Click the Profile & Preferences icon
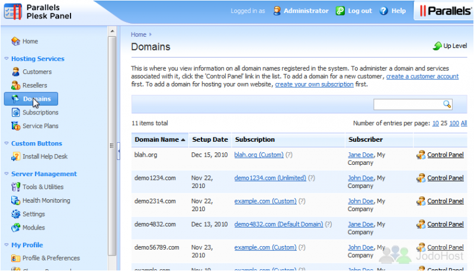Viewport: 474px width, 271px height. [x=15, y=259]
